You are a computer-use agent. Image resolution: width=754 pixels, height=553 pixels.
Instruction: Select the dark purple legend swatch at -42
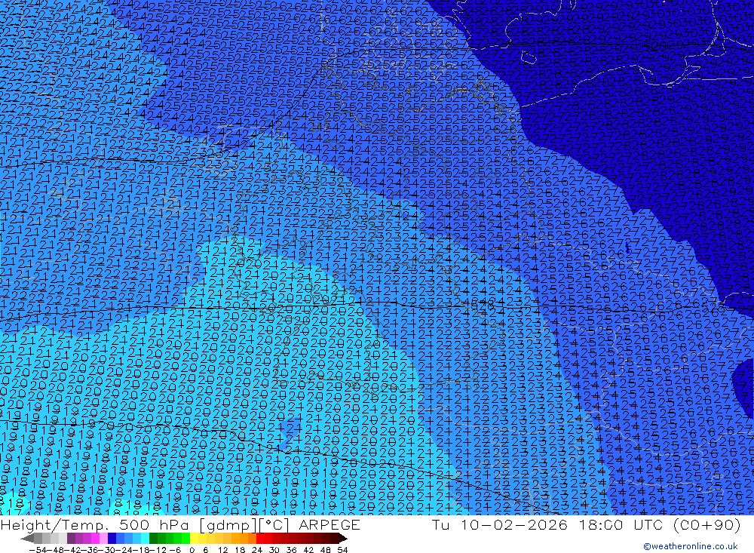pyautogui.click(x=71, y=538)
